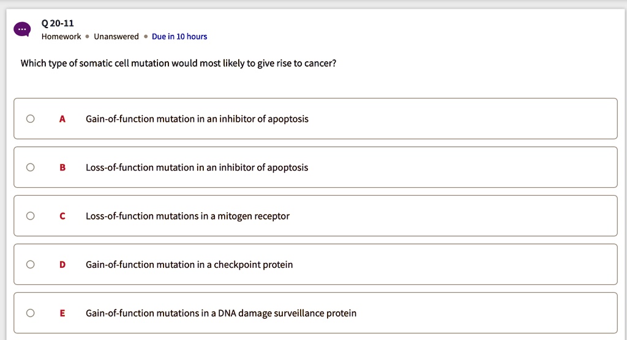Click the red letter A label
The height and width of the screenshot is (340, 627).
62,119
